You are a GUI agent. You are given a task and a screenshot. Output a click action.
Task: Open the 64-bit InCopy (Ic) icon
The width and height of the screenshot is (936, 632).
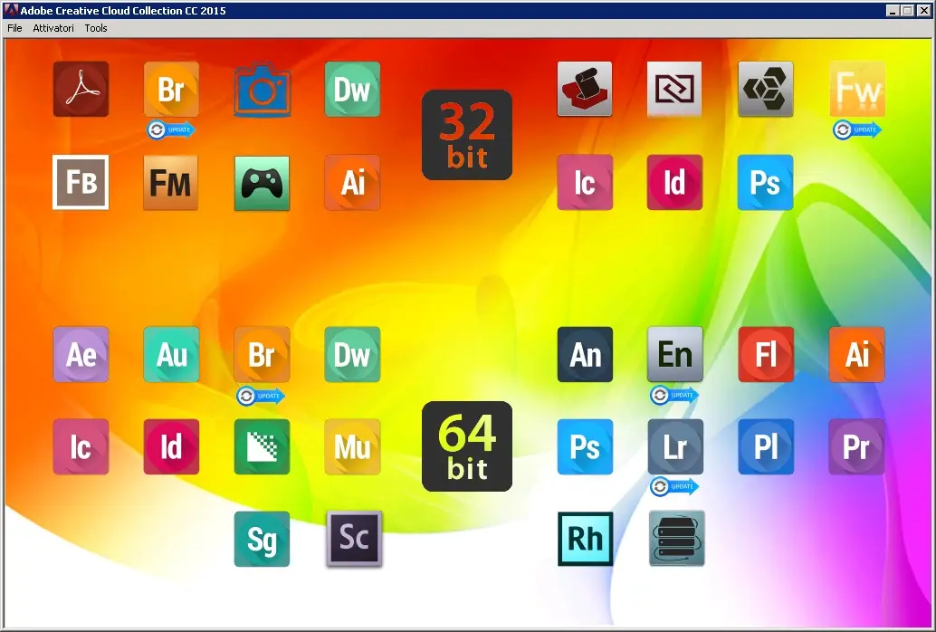(x=81, y=446)
